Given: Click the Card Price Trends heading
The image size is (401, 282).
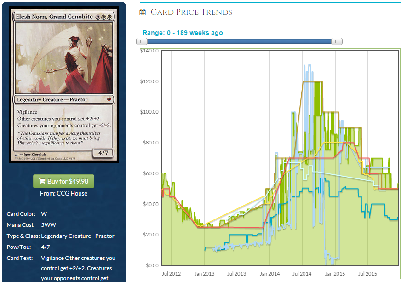Looking at the screenshot, I should tap(191, 12).
